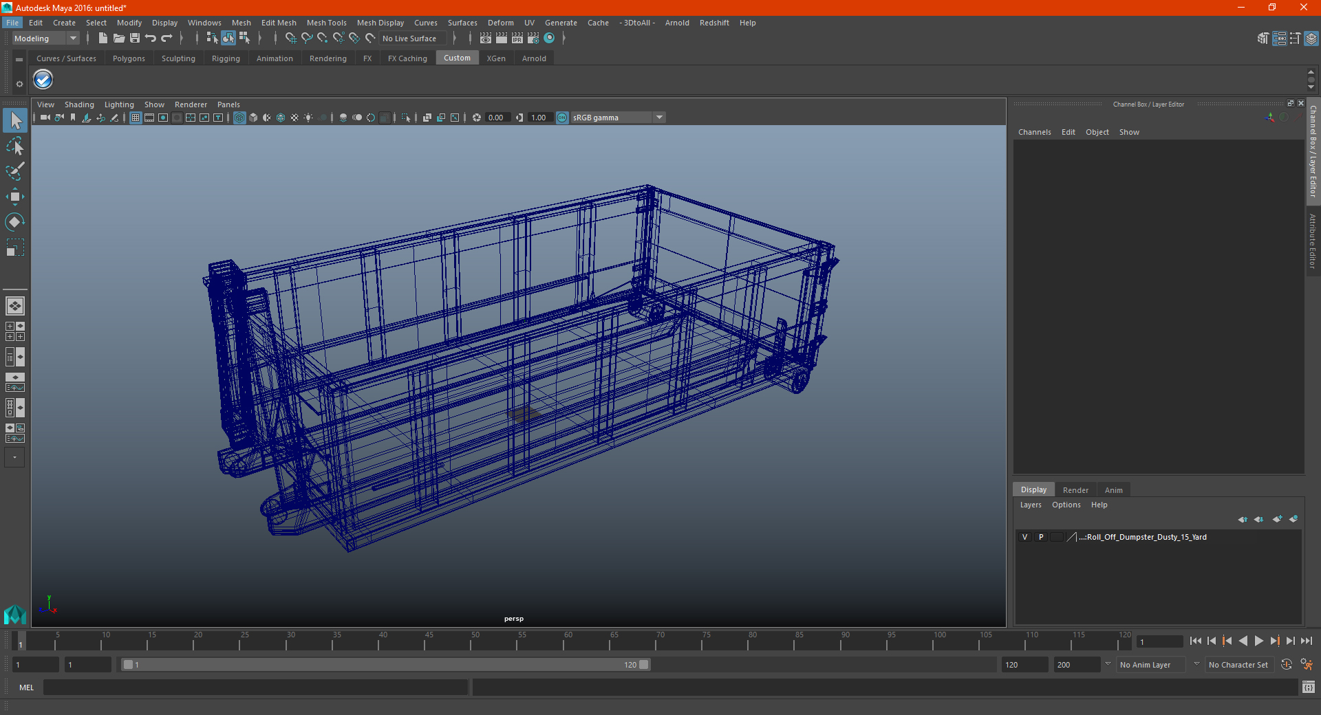This screenshot has height=715, width=1321.
Task: Create a new empty display layer
Action: click(x=1277, y=519)
